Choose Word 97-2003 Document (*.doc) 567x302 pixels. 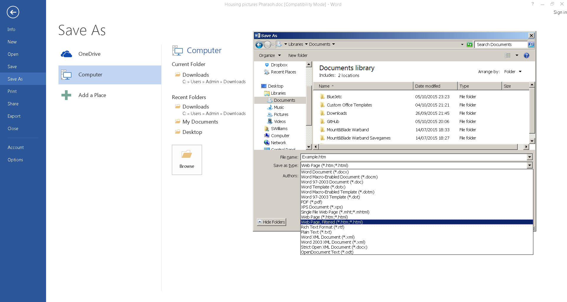point(417,182)
